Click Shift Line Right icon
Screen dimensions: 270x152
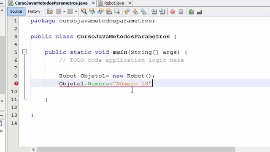click(x=162, y=11)
